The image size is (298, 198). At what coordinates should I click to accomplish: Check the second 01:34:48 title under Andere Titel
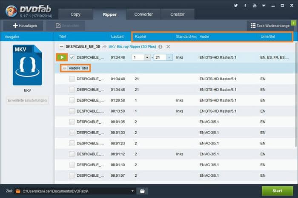pos(72,90)
